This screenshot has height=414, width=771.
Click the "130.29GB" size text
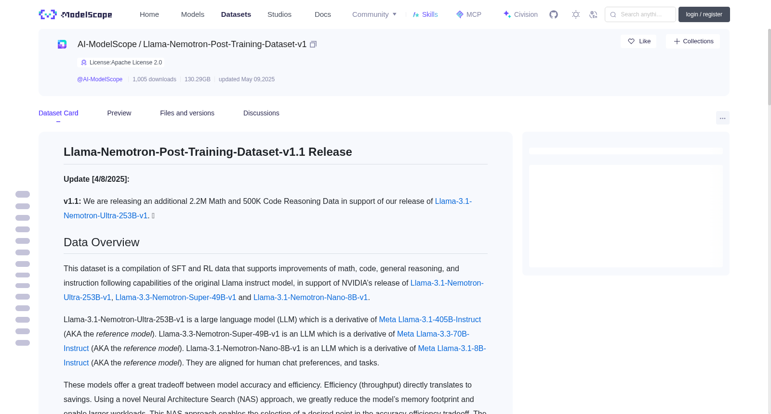pyautogui.click(x=198, y=79)
